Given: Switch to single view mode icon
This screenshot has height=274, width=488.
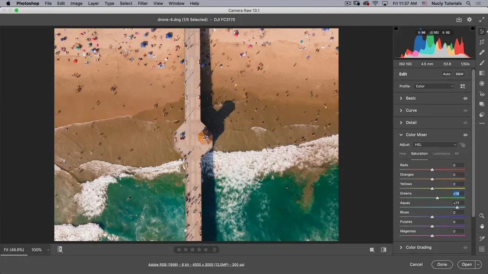Looking at the screenshot, I should tap(372, 250).
